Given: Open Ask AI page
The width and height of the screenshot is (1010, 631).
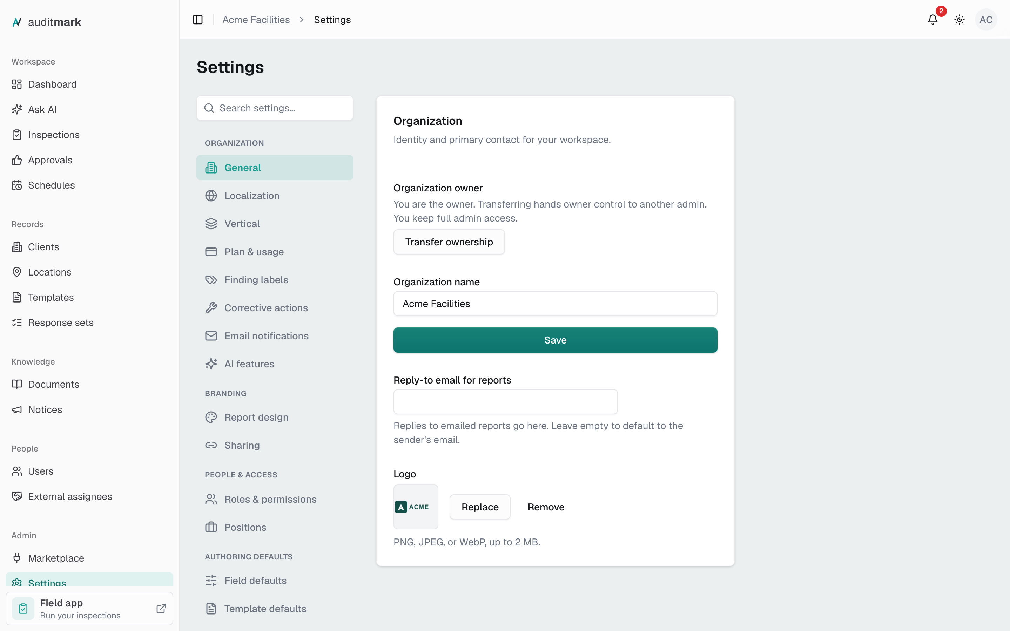Looking at the screenshot, I should [89, 109].
